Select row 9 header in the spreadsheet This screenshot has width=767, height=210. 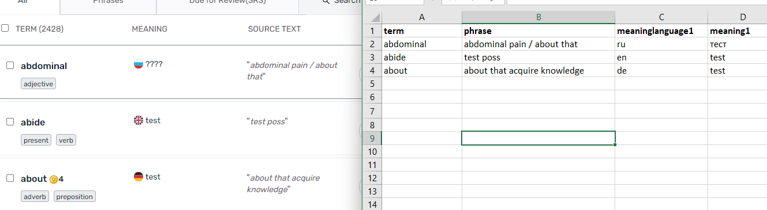pyautogui.click(x=372, y=138)
